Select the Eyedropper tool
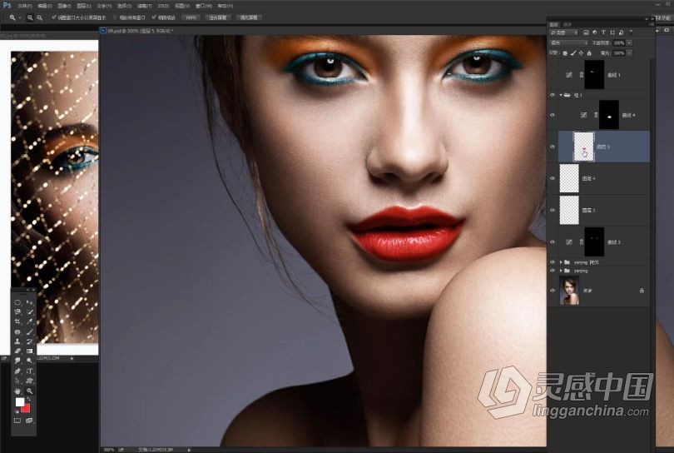674x453 pixels. (29, 321)
